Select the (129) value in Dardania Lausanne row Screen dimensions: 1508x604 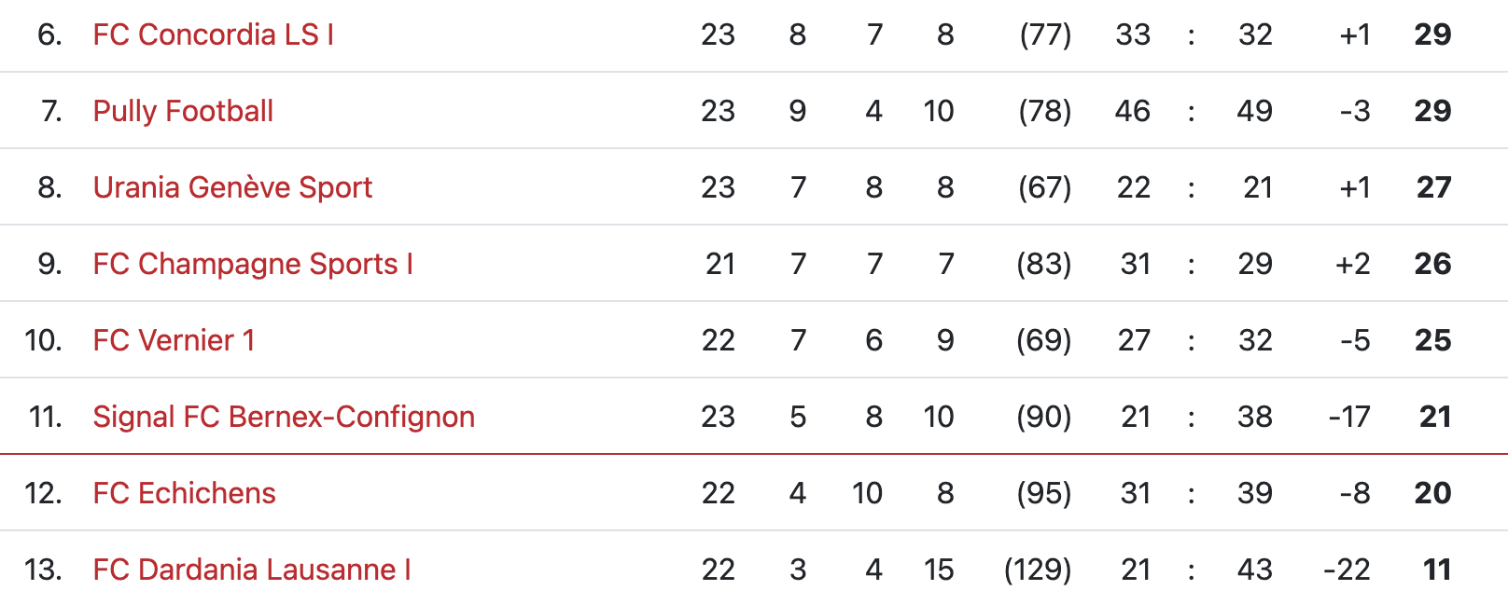point(1038,570)
